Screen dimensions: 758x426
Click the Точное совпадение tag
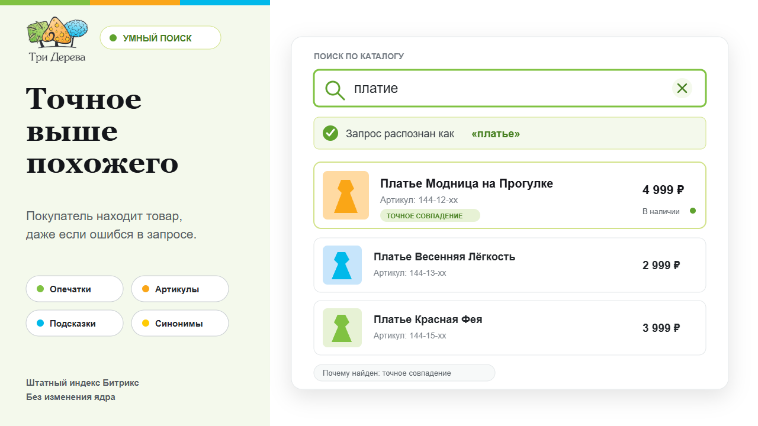coord(430,215)
